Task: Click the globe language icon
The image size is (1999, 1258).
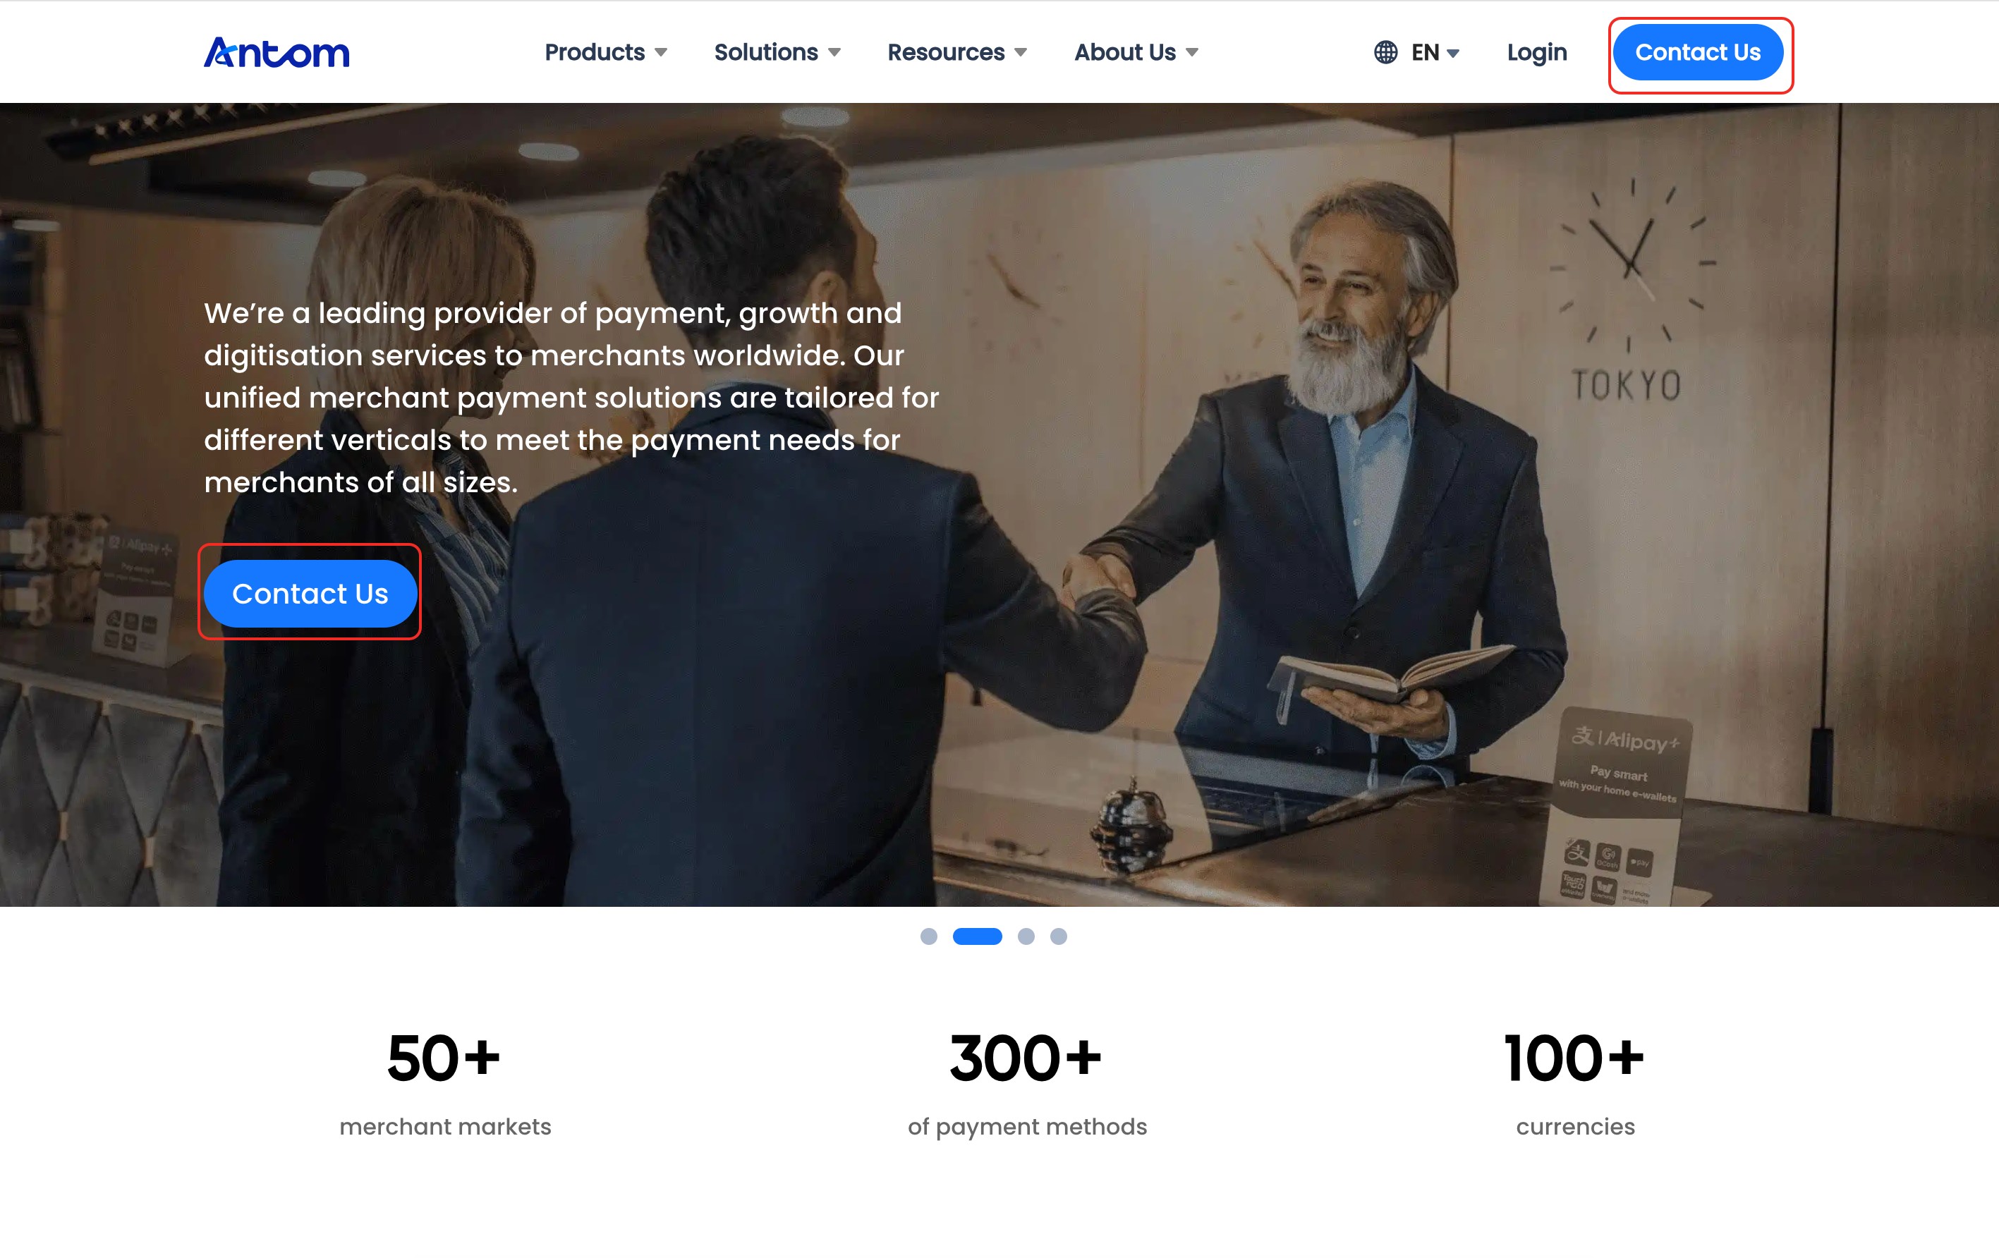Action: coord(1385,52)
